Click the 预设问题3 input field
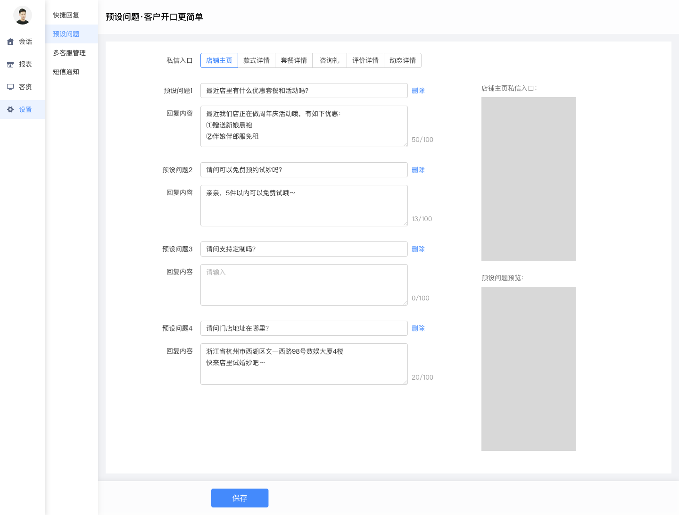Viewport: 679px width, 515px height. click(x=304, y=249)
